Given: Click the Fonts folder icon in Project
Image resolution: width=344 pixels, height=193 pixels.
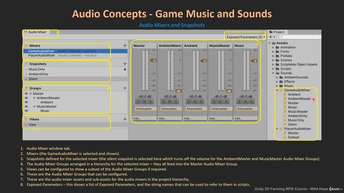Looking at the screenshot, I should (x=277, y=51).
